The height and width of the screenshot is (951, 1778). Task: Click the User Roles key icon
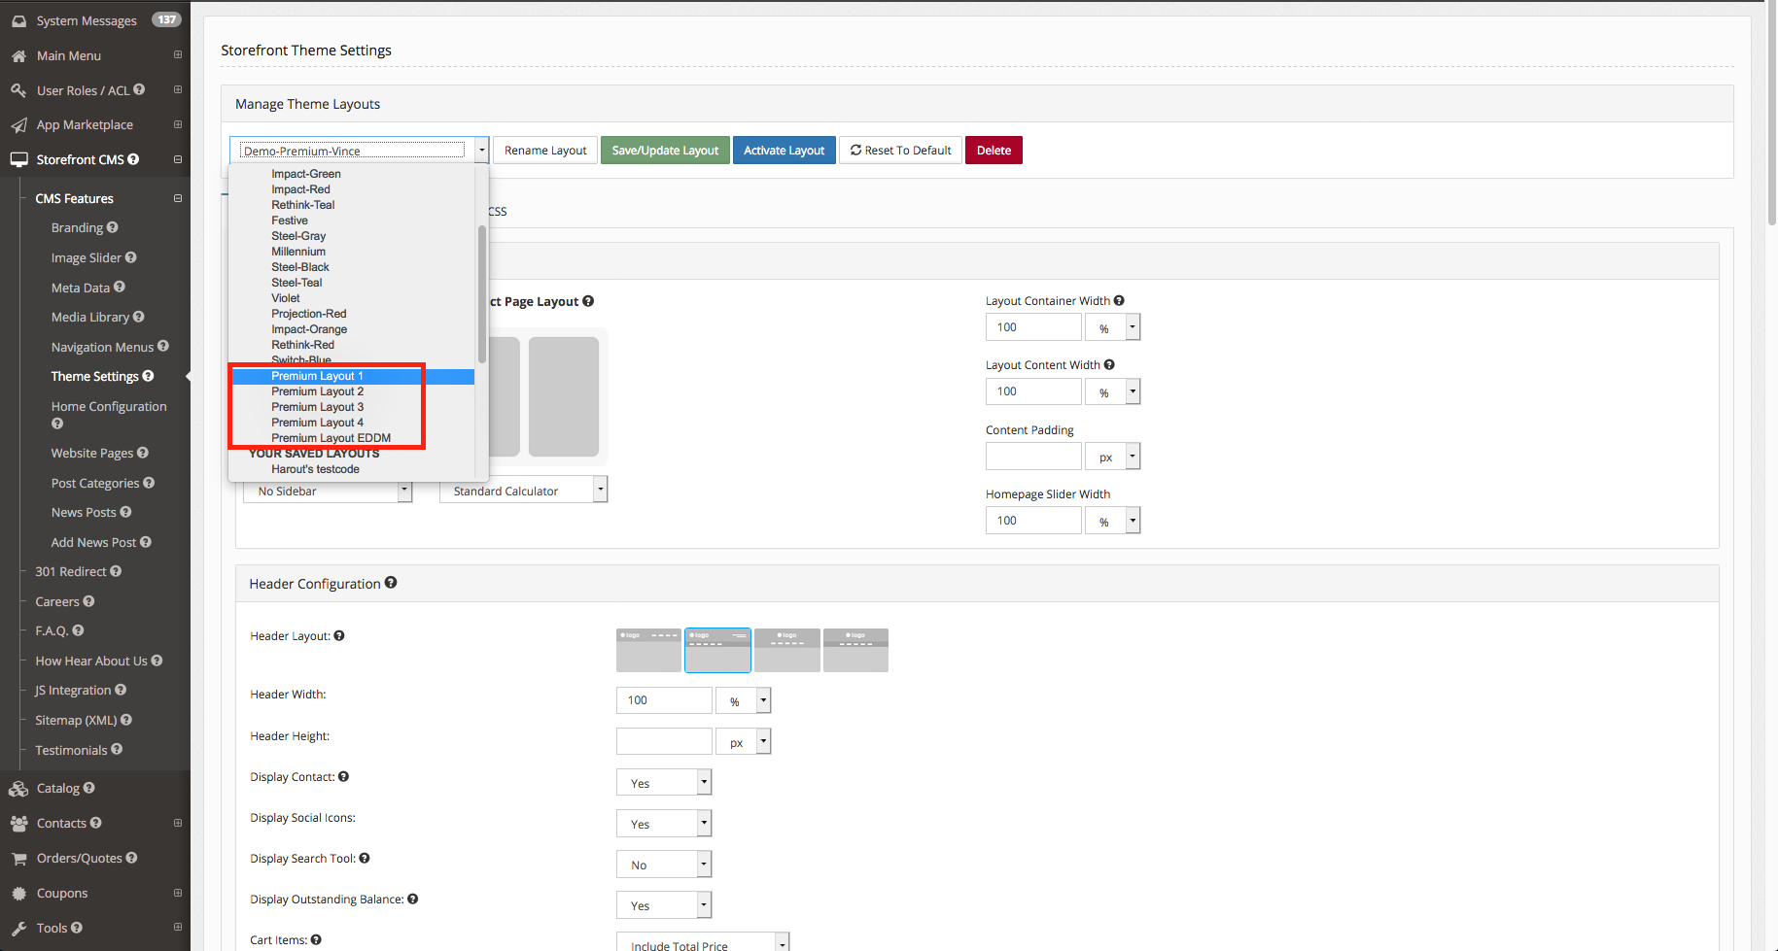pos(18,90)
